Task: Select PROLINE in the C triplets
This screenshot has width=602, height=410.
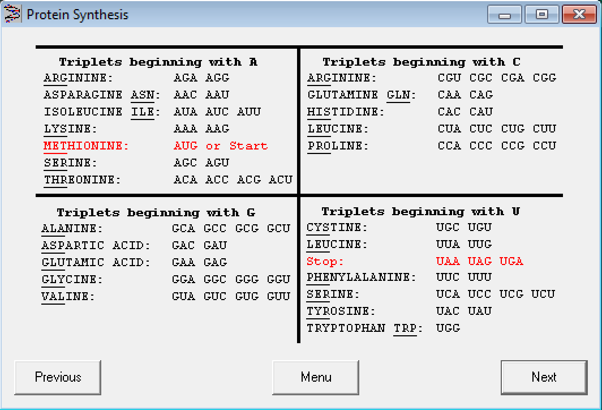Action: pyautogui.click(x=338, y=146)
